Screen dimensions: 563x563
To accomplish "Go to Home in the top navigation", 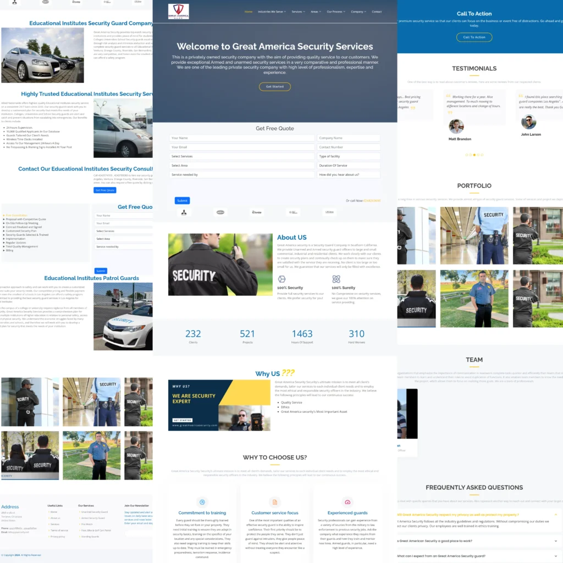I will 249,12.
